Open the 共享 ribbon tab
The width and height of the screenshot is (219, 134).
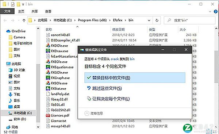pos(35,11)
